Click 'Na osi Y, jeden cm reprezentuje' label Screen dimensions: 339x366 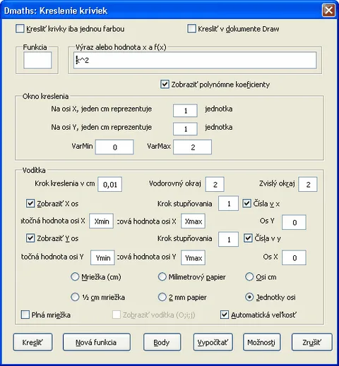[102, 127]
